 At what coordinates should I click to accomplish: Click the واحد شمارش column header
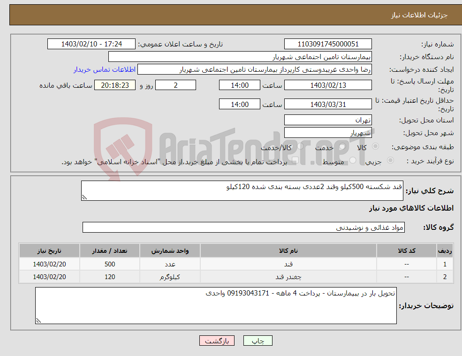click(x=170, y=251)
